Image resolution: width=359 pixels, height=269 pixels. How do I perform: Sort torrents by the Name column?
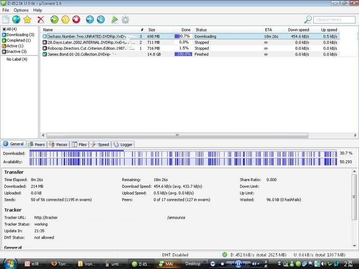[48, 30]
